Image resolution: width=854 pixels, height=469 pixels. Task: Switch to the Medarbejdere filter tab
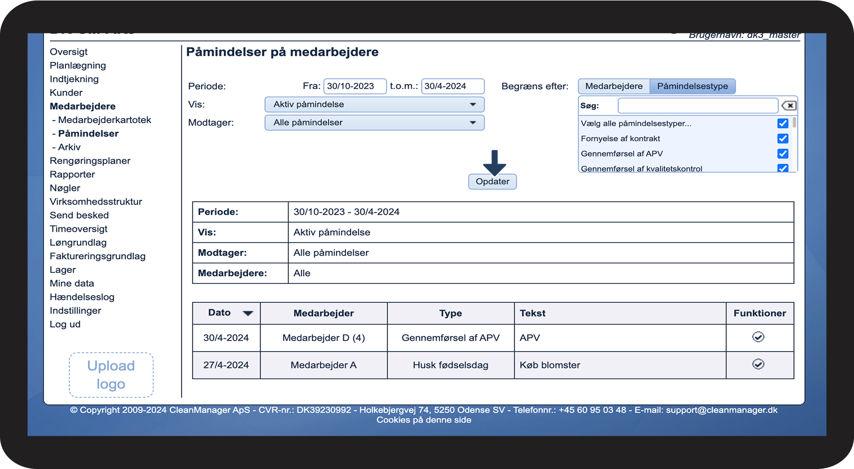point(614,86)
